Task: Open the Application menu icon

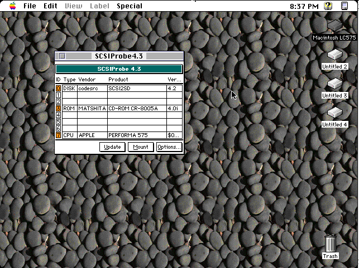Action: 344,6
